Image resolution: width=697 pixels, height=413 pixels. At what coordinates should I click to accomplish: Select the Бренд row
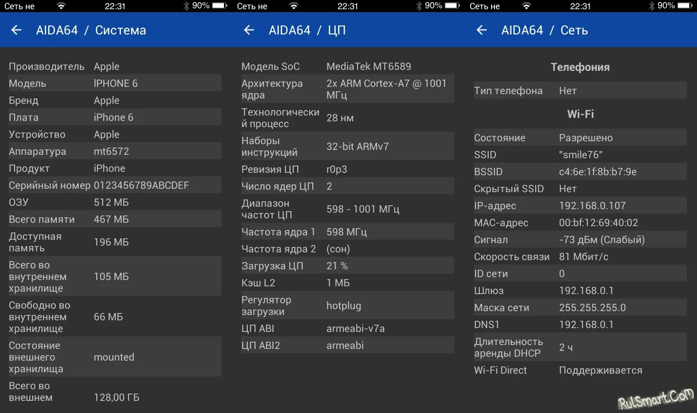[x=115, y=100]
